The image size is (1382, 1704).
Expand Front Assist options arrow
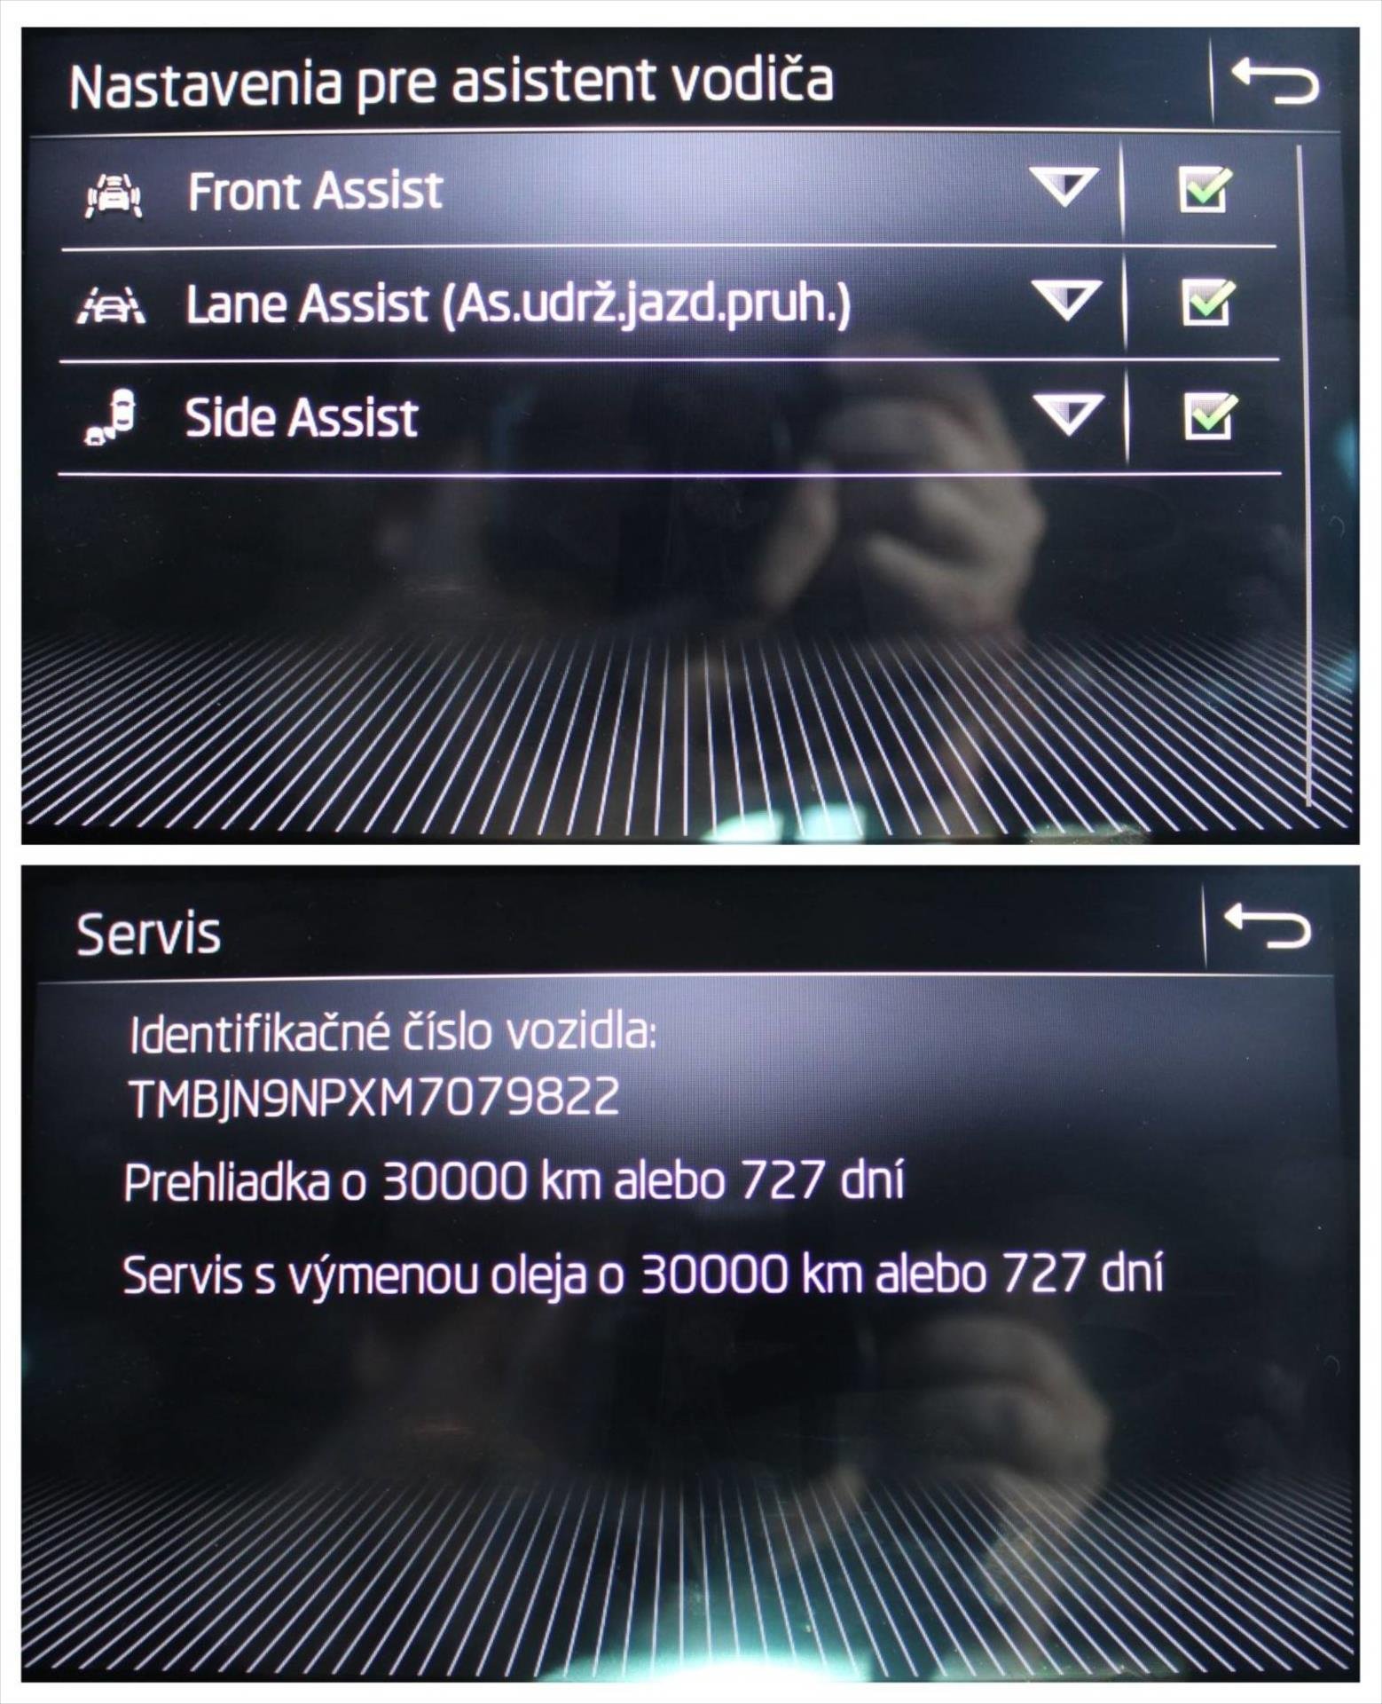point(1064,188)
